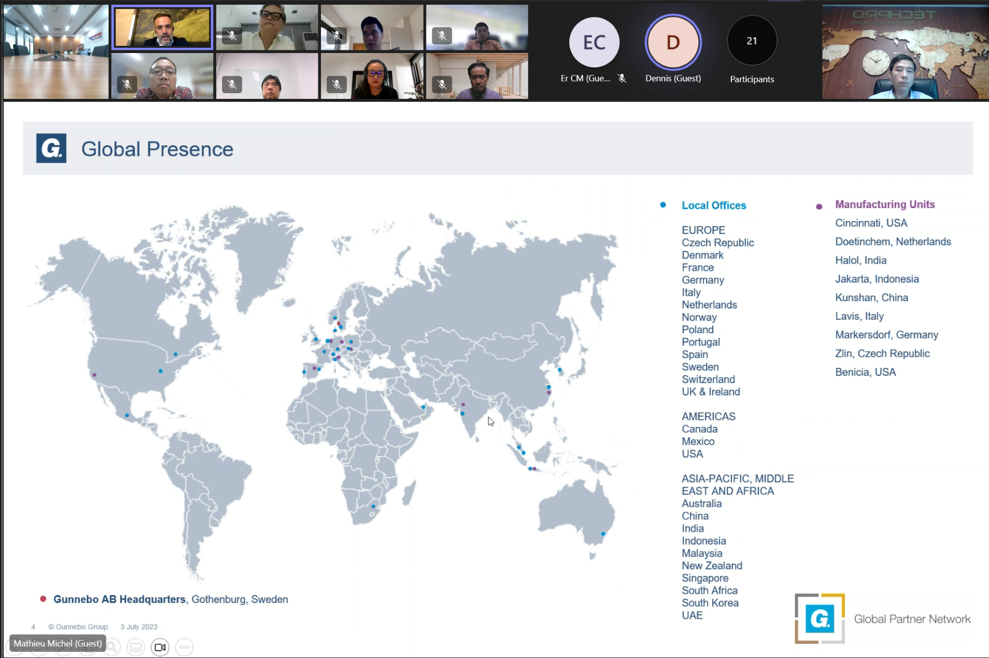Viewport: 989px width, 658px height.
Task: Click Australia in the Asia-Pacific list
Action: tap(702, 504)
